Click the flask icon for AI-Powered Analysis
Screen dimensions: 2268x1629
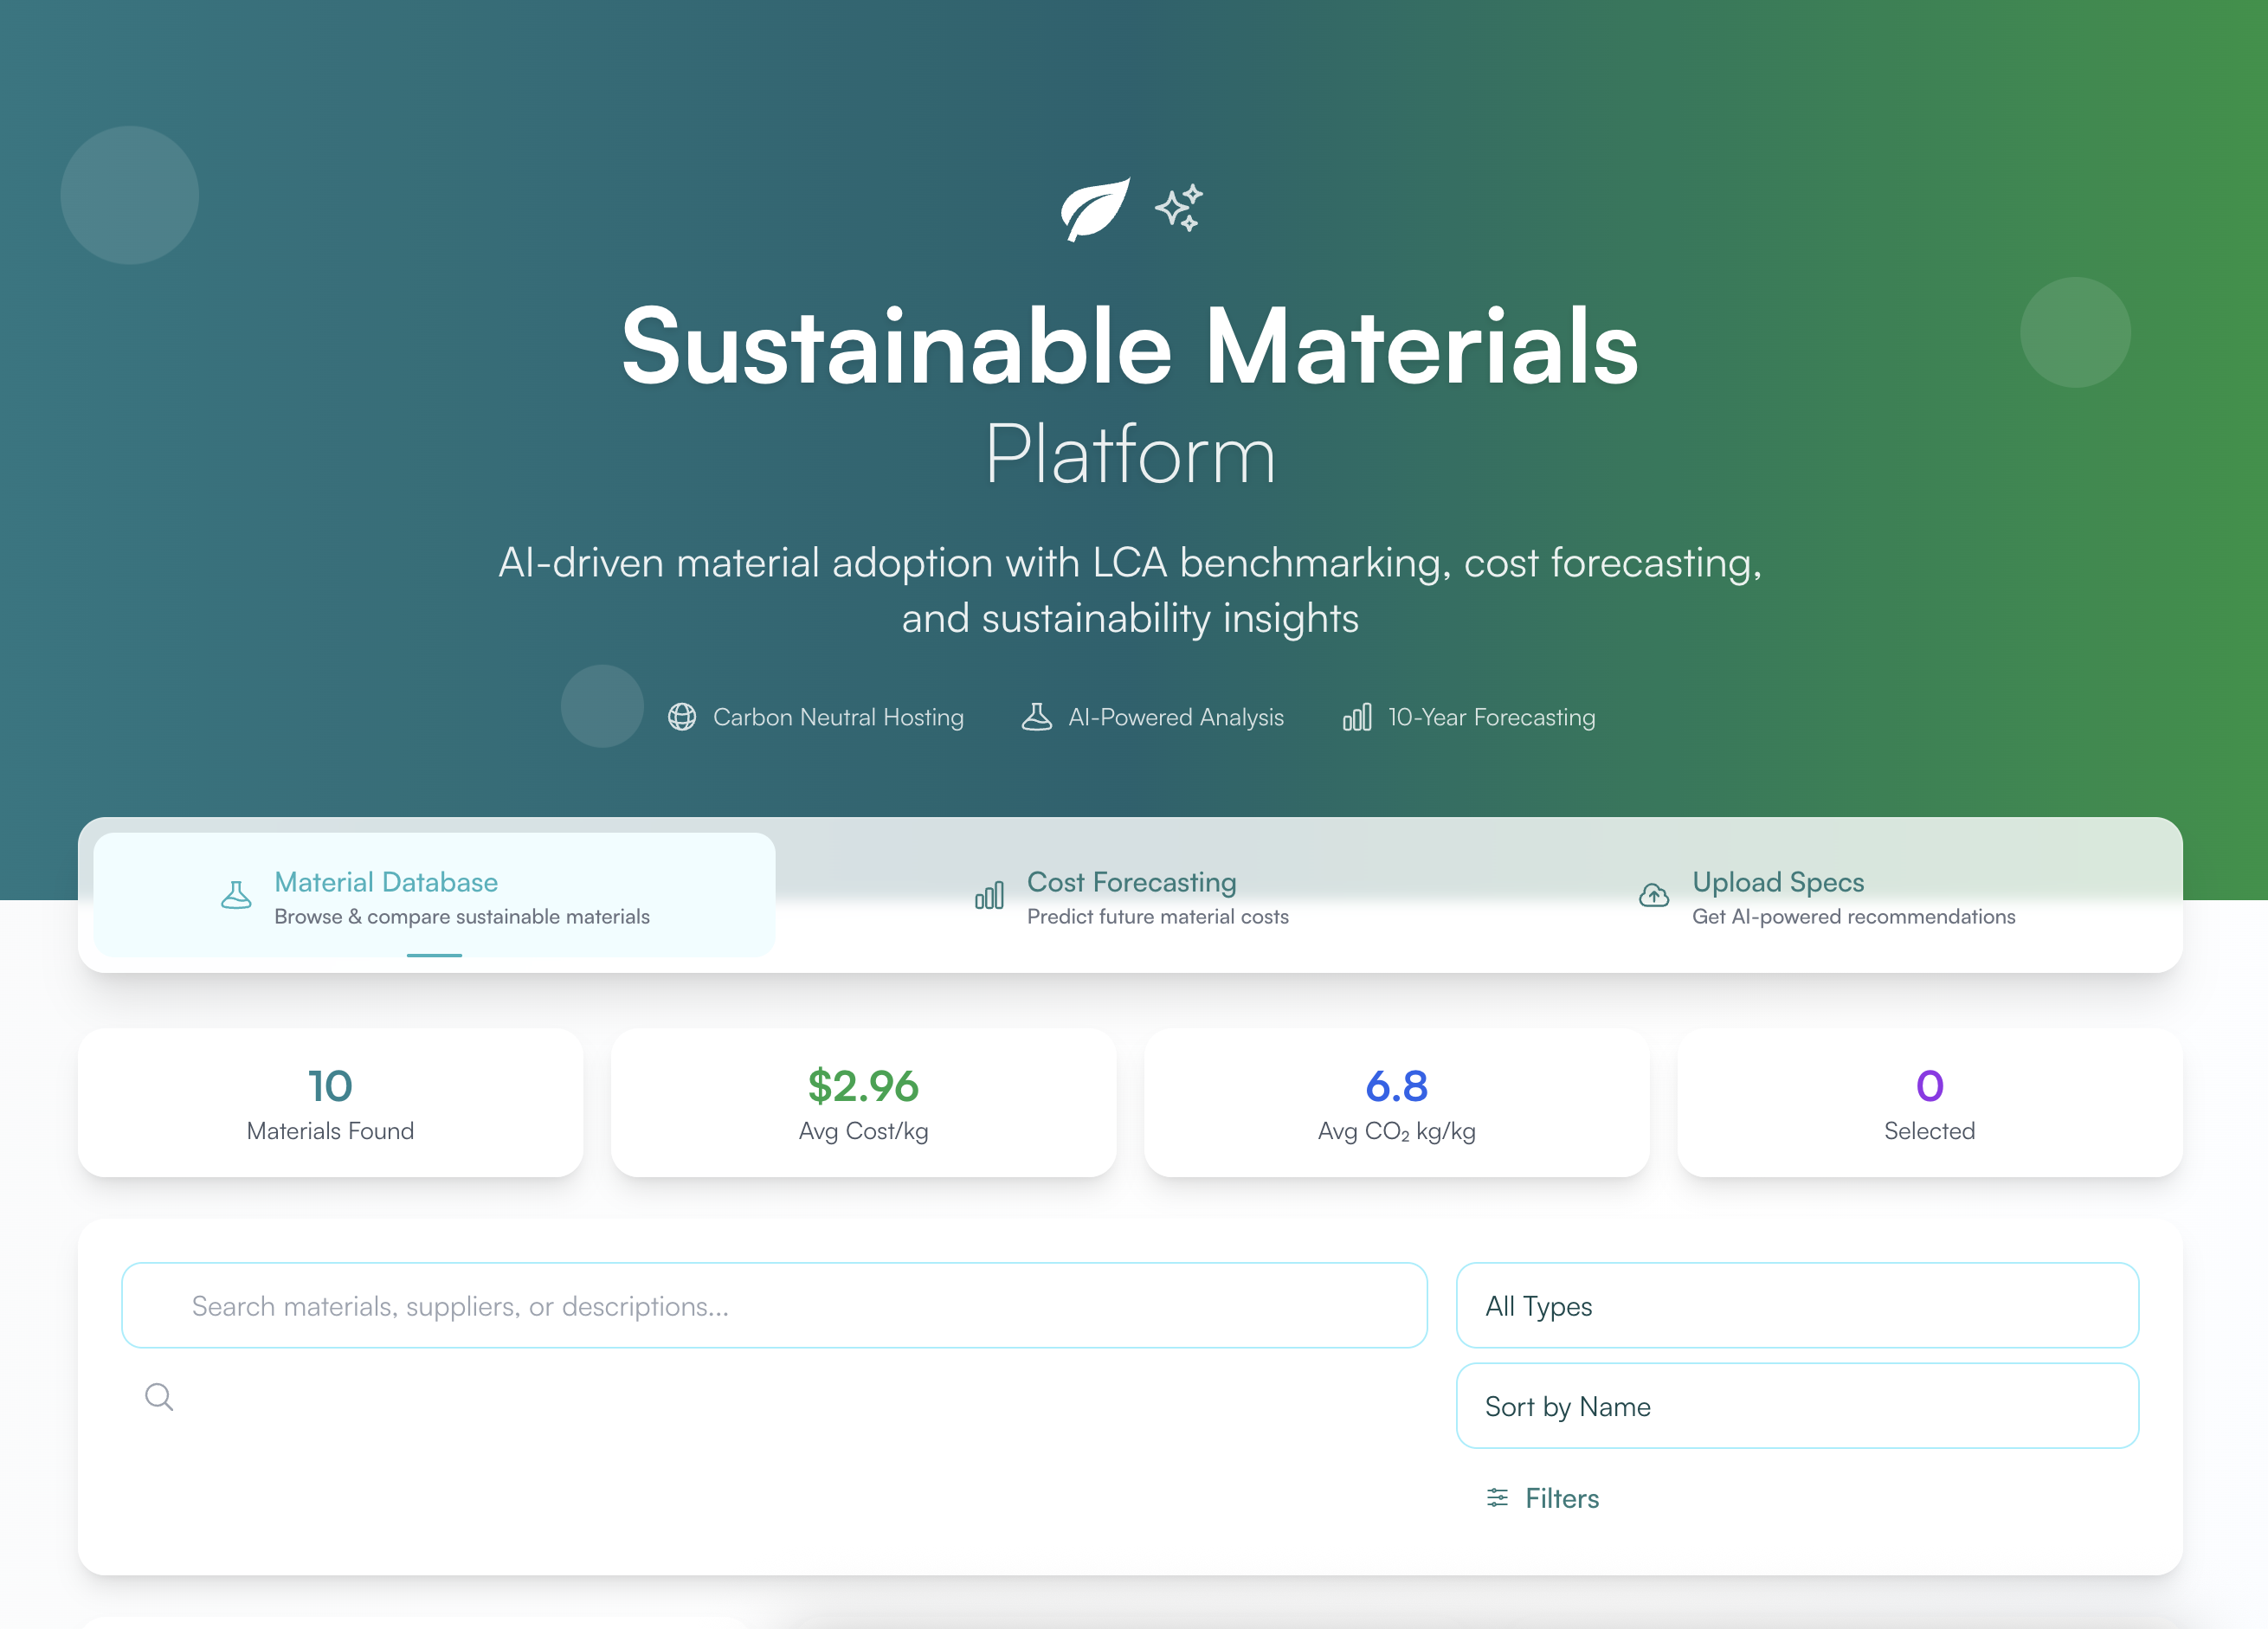tap(1036, 717)
